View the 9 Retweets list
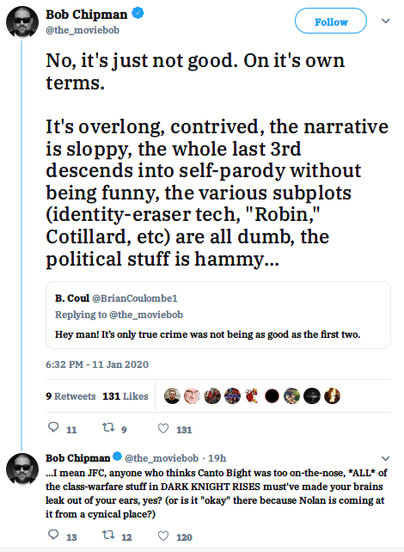404x552 pixels. [70, 396]
